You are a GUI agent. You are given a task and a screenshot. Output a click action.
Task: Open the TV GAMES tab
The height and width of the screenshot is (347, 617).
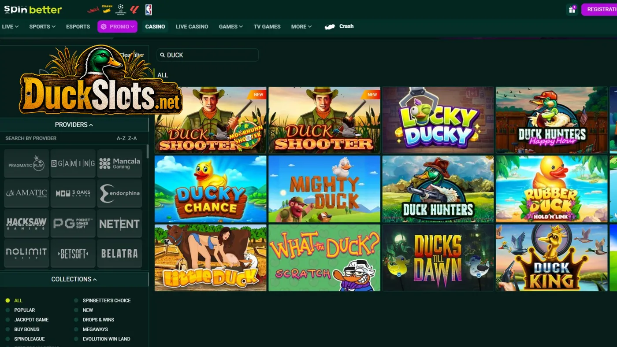(267, 26)
